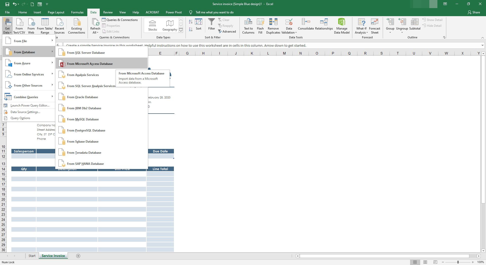486x265 pixels.
Task: Switch to the Start sheet tab
Action: (x=32, y=256)
